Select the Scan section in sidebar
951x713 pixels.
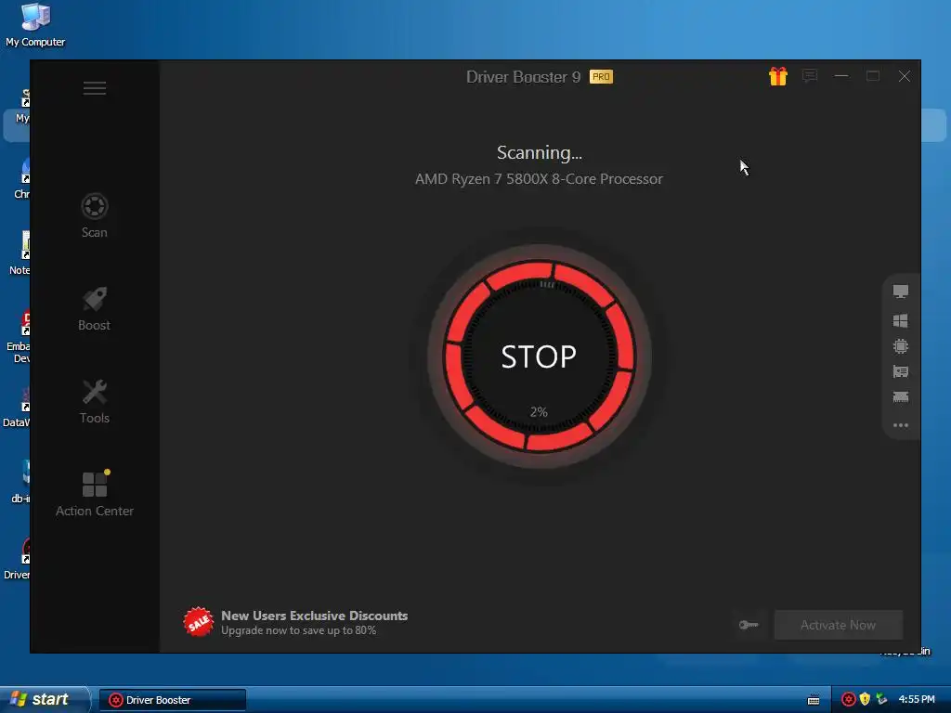(95, 215)
